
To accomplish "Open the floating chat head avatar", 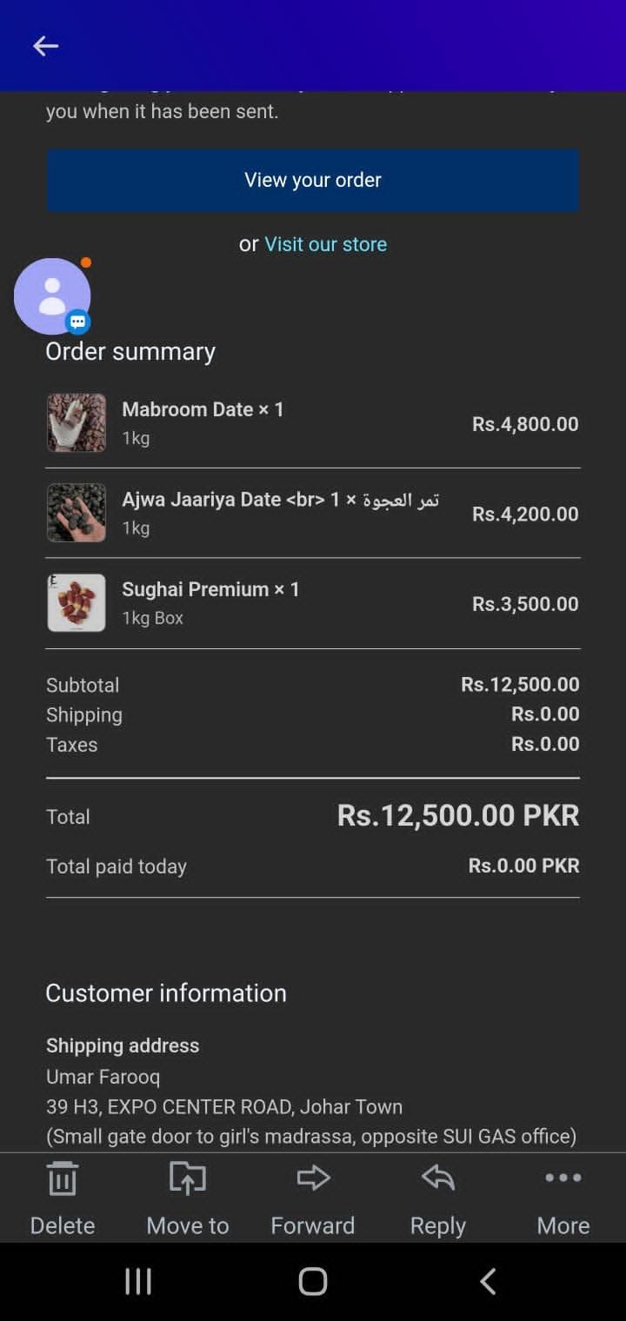I will tap(52, 296).
